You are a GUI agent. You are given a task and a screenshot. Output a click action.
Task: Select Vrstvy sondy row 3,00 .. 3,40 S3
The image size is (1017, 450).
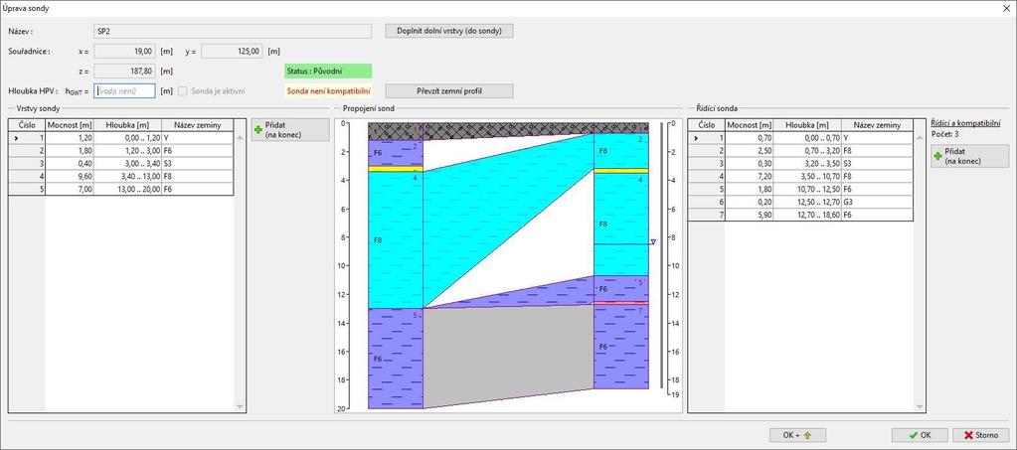[120, 163]
